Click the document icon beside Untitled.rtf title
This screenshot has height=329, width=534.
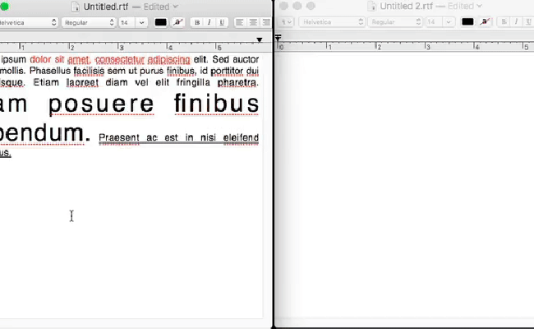[x=76, y=7]
